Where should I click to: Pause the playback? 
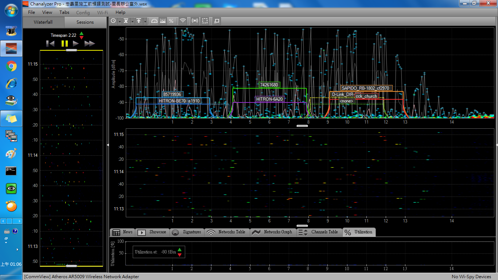click(x=65, y=44)
